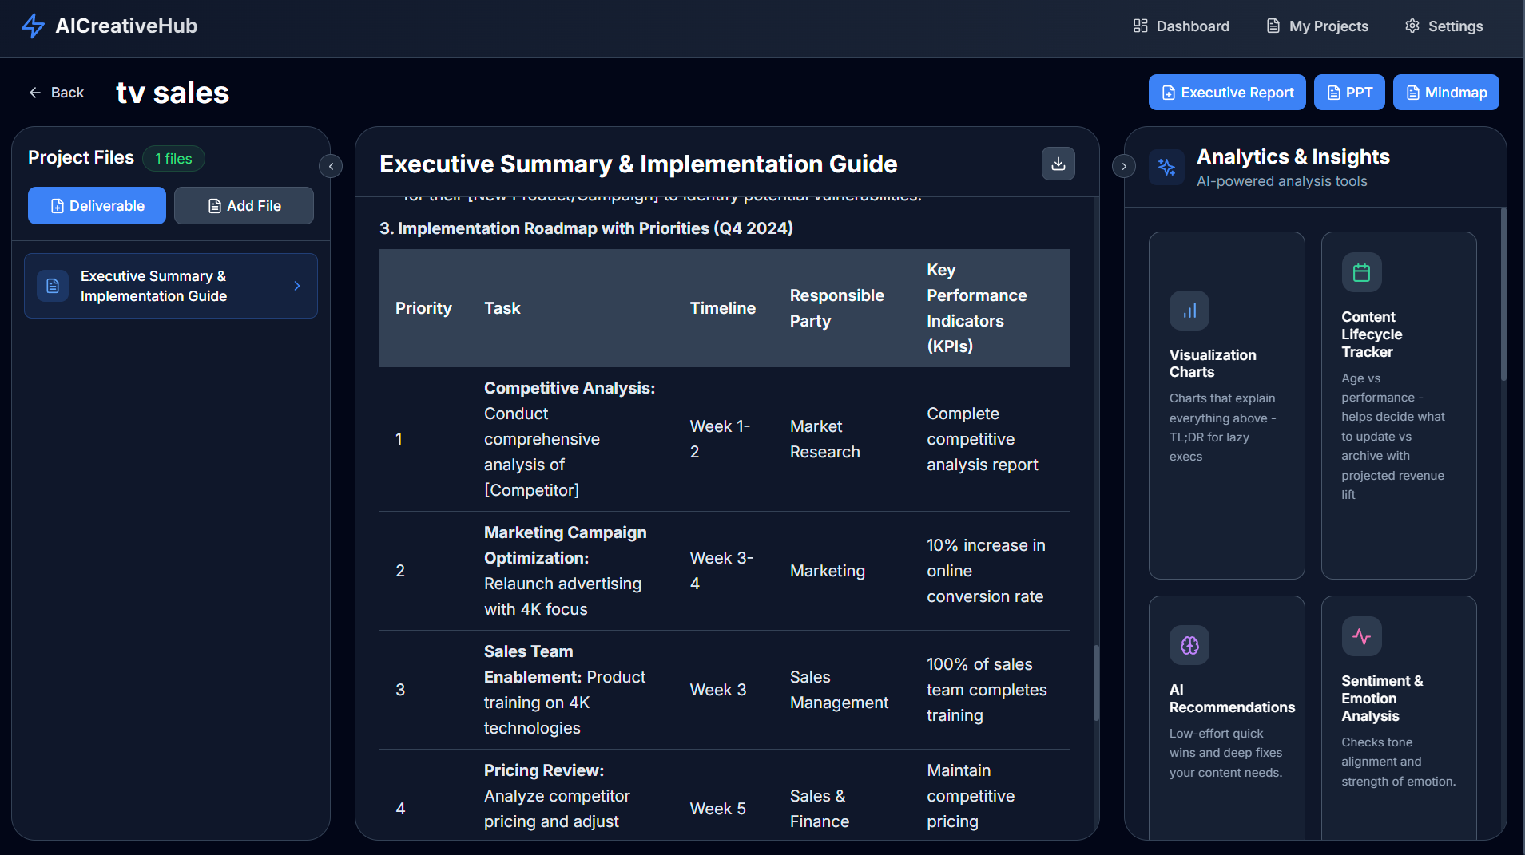Click the 'tv sales' project title
Image resolution: width=1525 pixels, height=855 pixels.
tap(173, 93)
